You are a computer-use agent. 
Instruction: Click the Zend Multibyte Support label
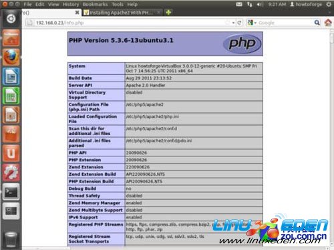(x=96, y=210)
